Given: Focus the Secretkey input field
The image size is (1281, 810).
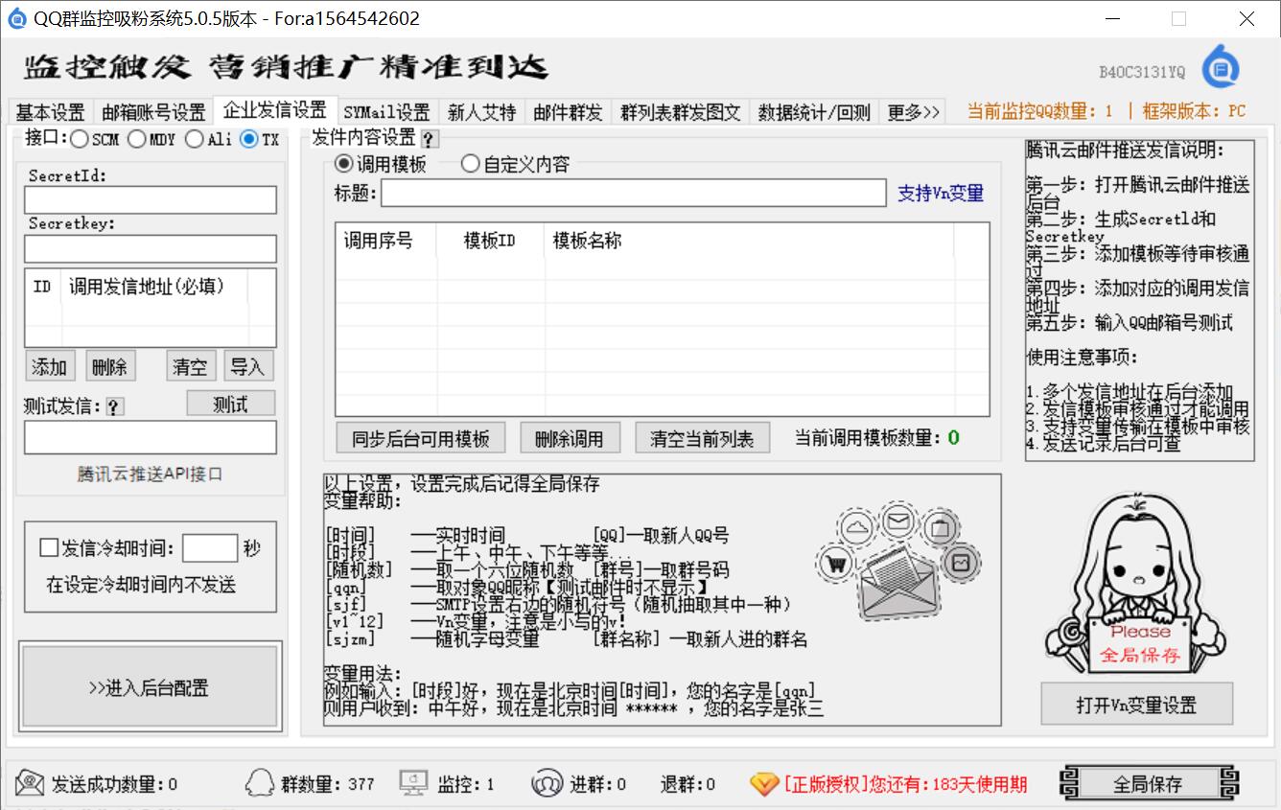Looking at the screenshot, I should click(151, 248).
